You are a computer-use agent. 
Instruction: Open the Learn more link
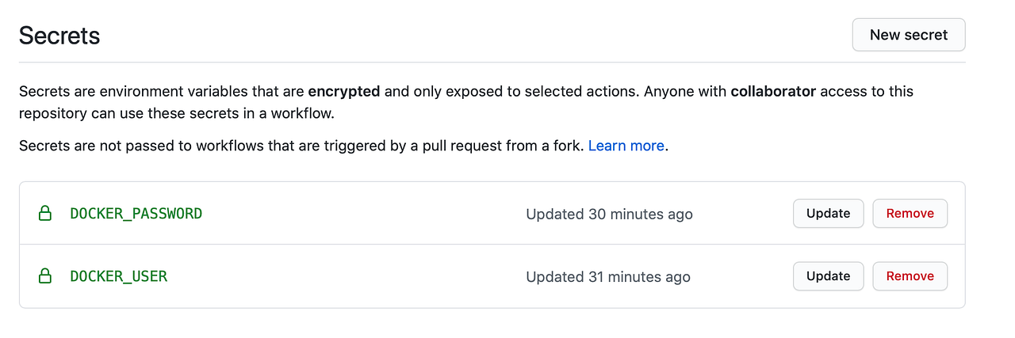626,146
